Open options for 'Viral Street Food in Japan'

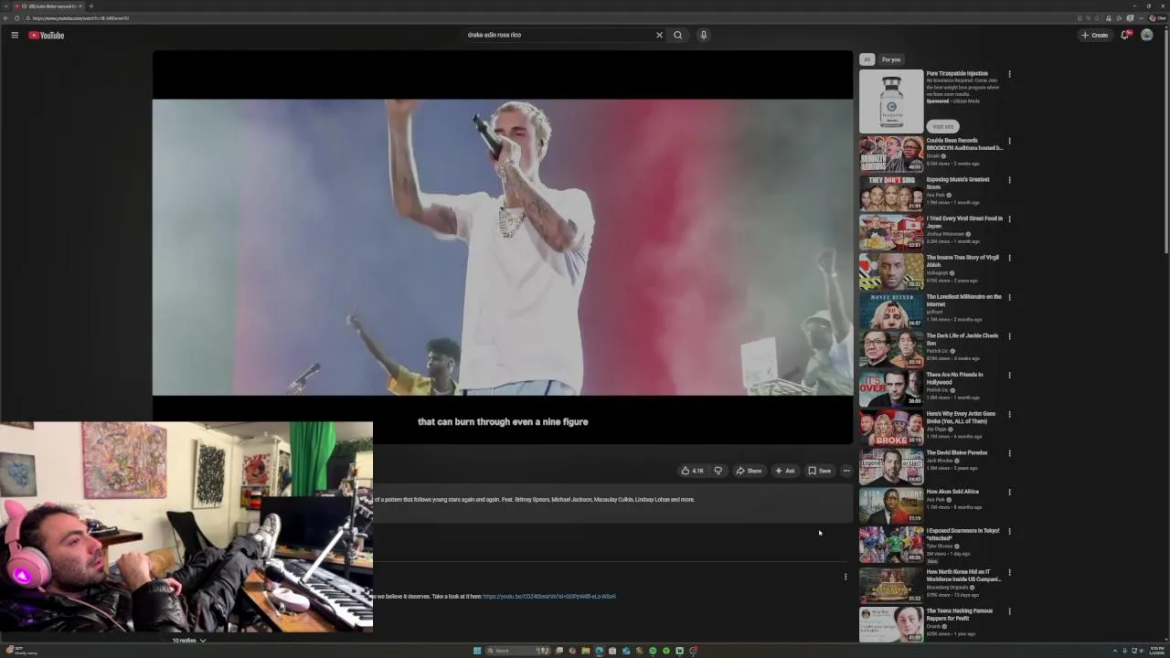1009,219
